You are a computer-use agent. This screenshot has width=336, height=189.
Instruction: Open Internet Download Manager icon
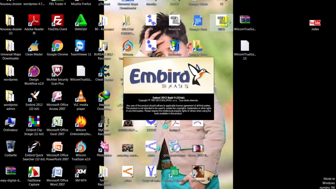pos(104,101)
